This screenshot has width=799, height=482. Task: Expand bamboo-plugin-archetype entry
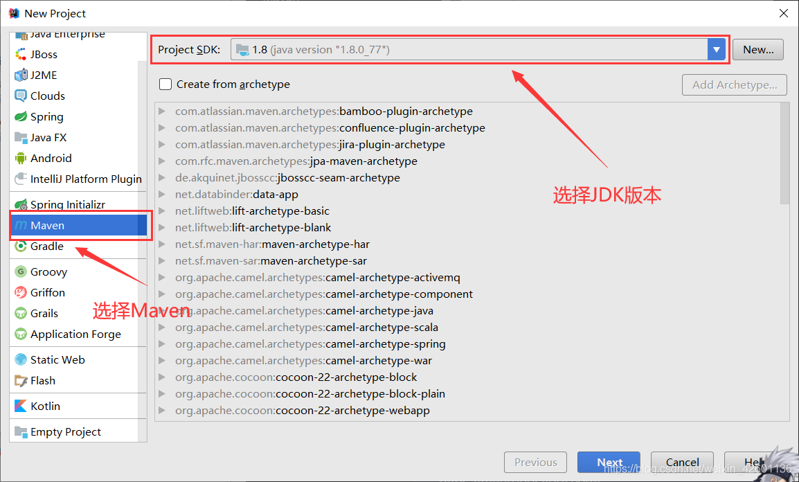point(162,111)
